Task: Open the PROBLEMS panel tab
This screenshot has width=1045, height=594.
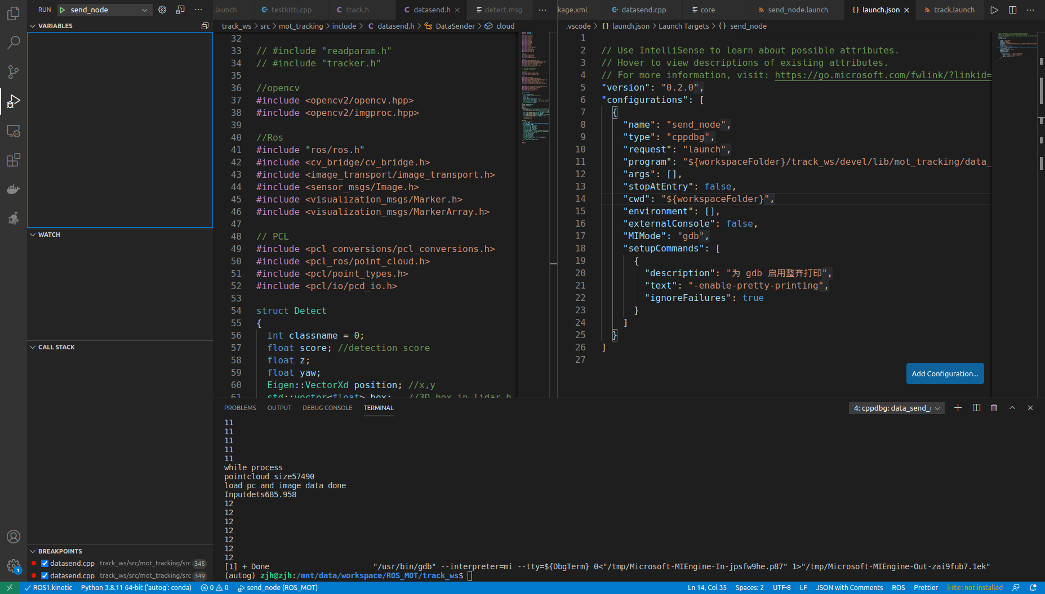Action: 240,408
